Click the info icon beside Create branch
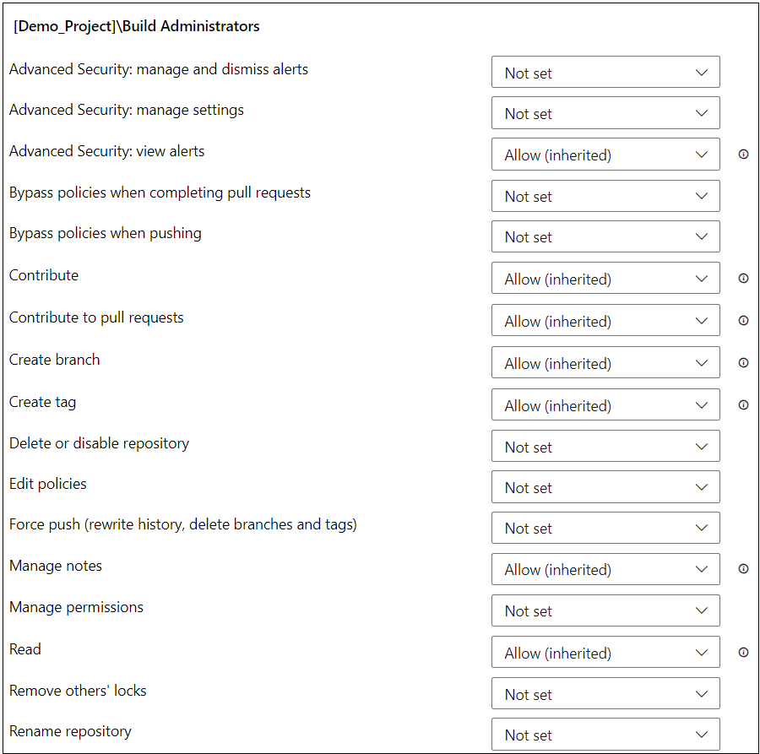Image resolution: width=760 pixels, height=754 pixels. pyautogui.click(x=743, y=362)
